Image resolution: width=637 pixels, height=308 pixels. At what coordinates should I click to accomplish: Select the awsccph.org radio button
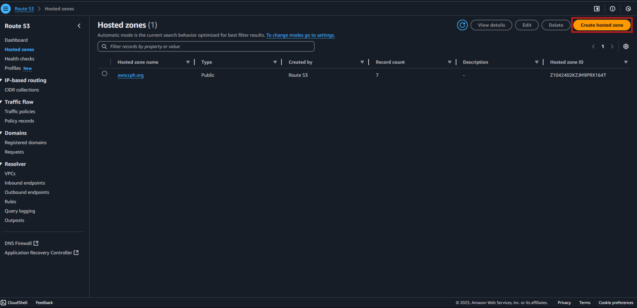click(105, 73)
